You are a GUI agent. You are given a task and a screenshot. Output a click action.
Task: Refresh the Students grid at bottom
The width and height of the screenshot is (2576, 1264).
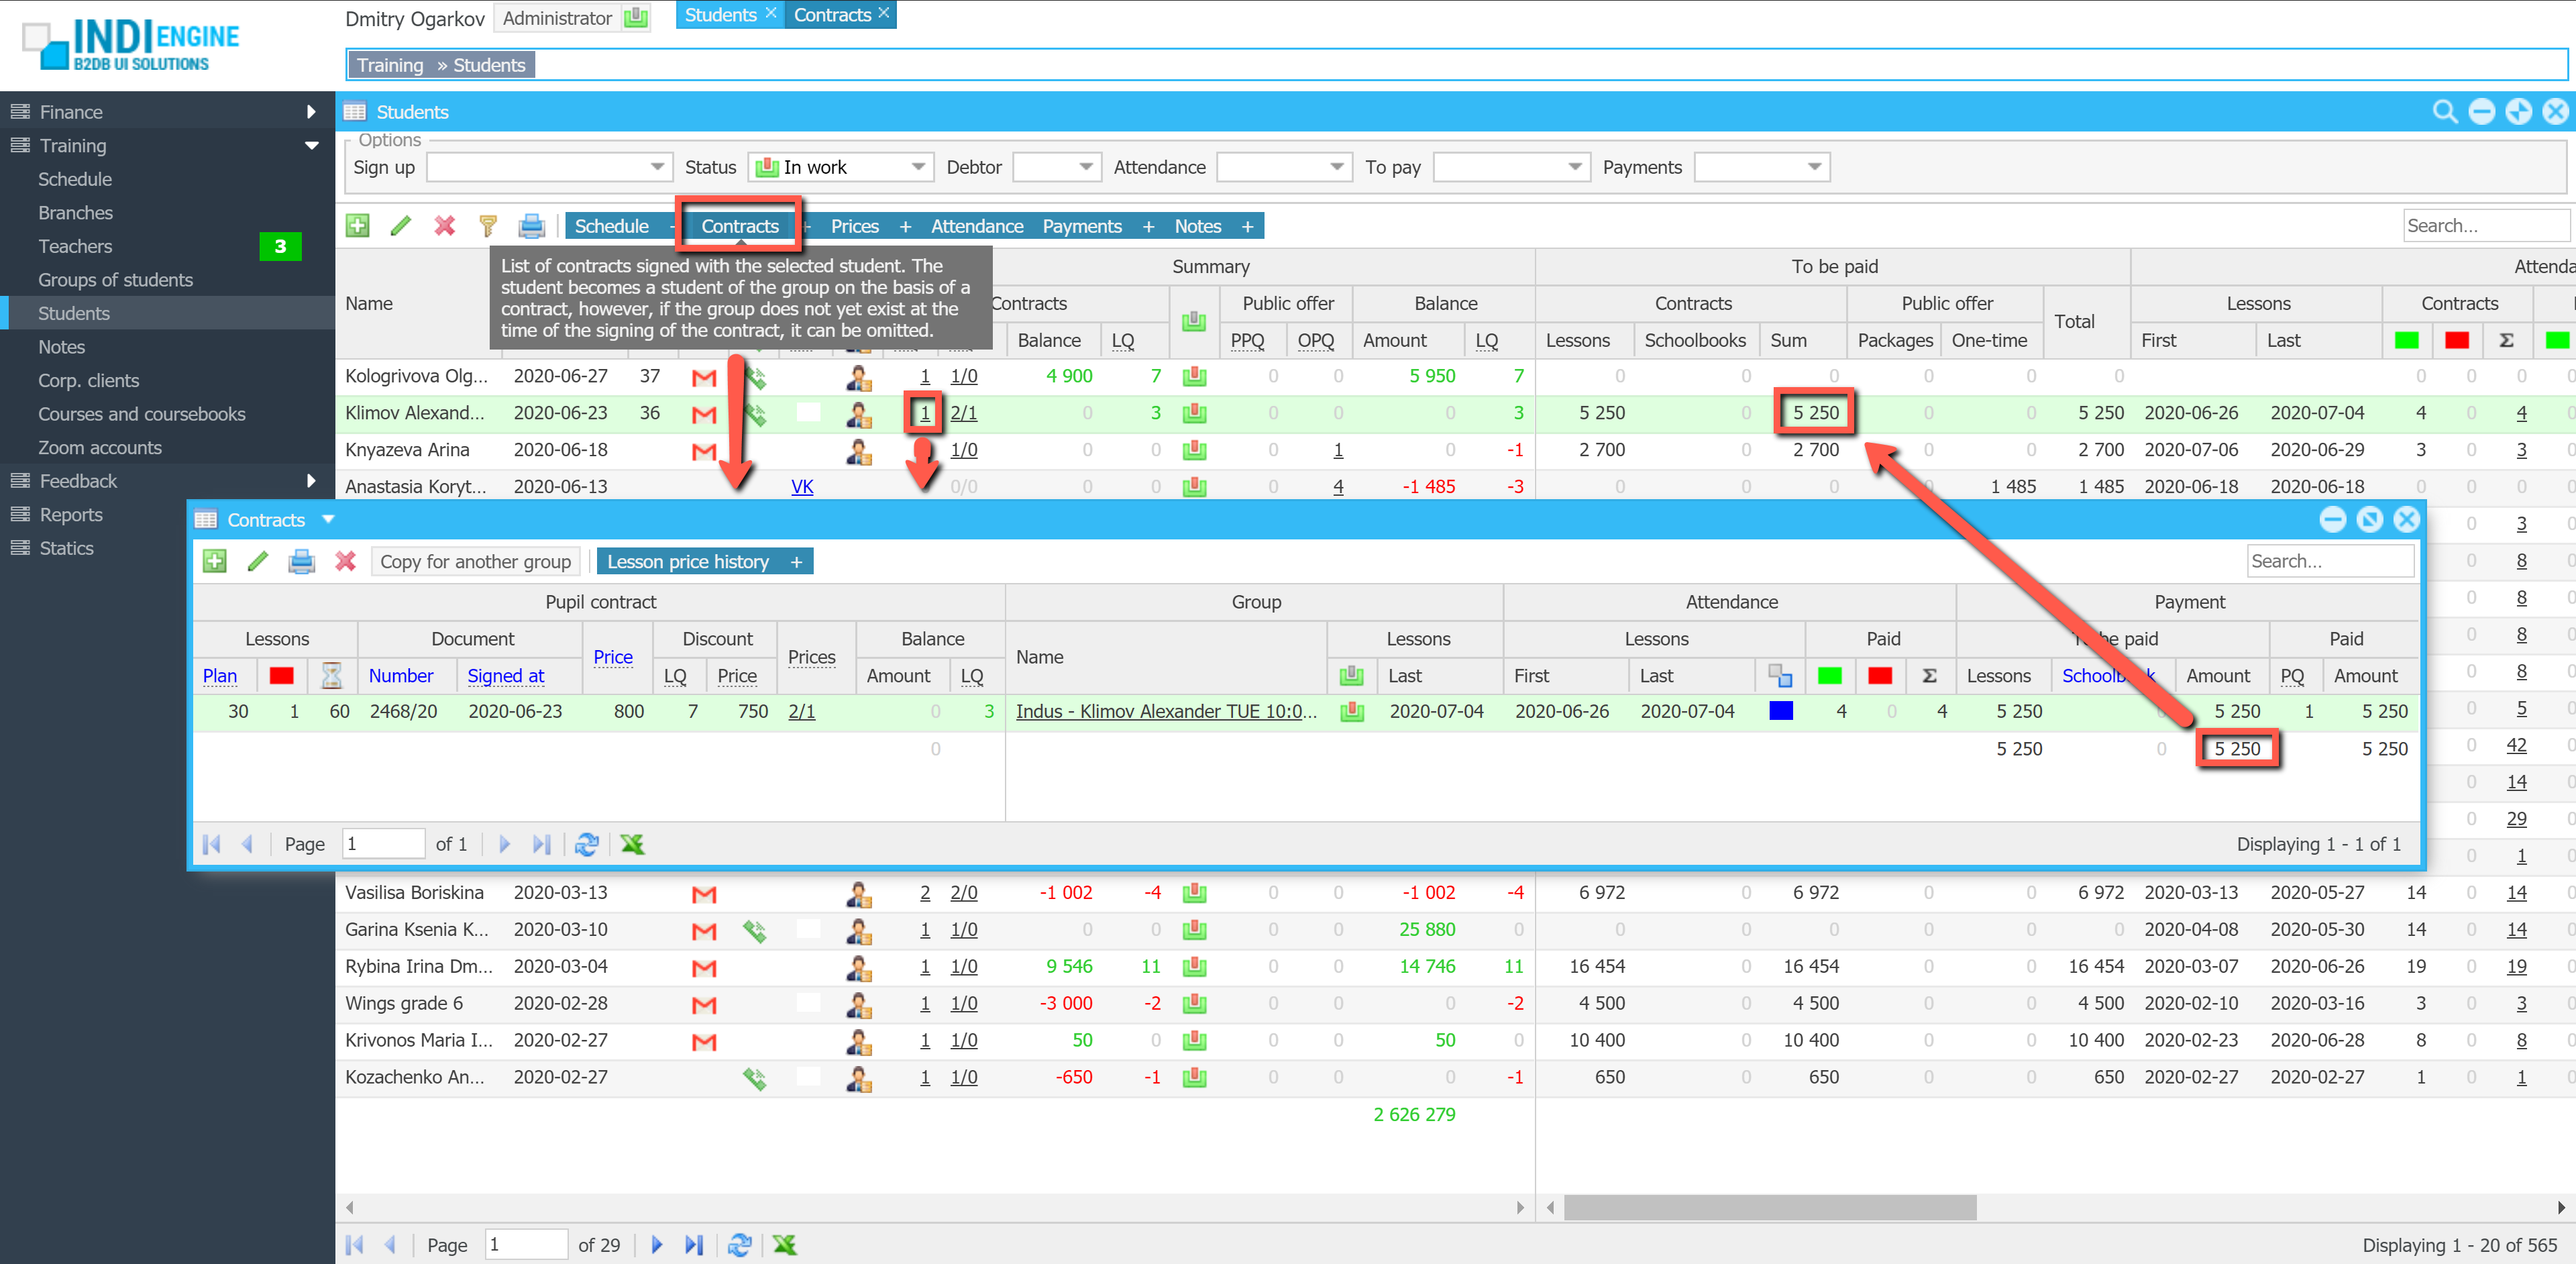click(x=739, y=1245)
